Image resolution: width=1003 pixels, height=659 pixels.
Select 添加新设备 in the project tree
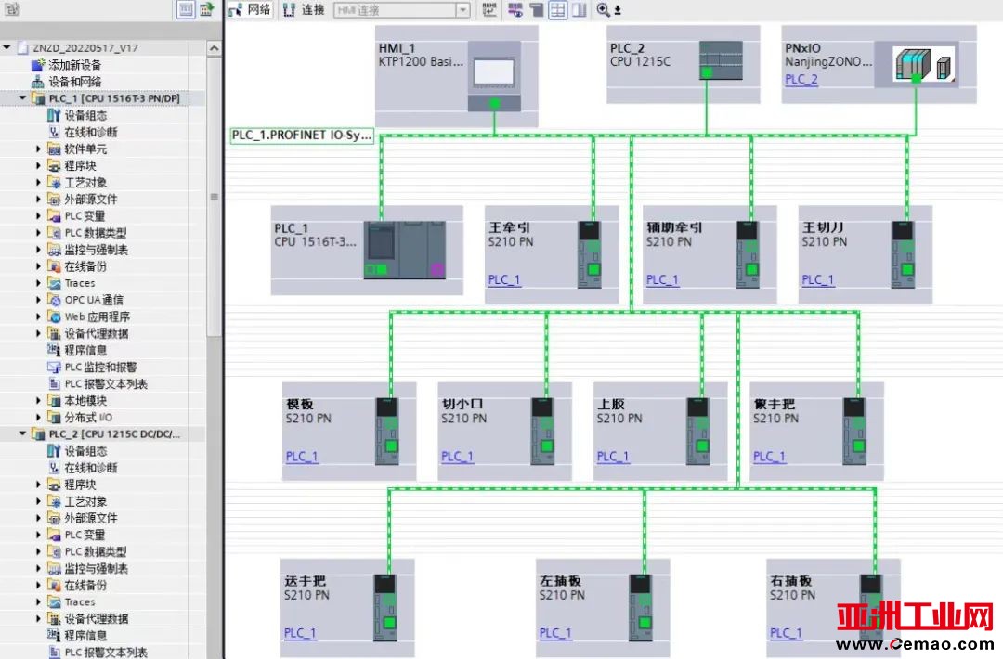(x=75, y=65)
